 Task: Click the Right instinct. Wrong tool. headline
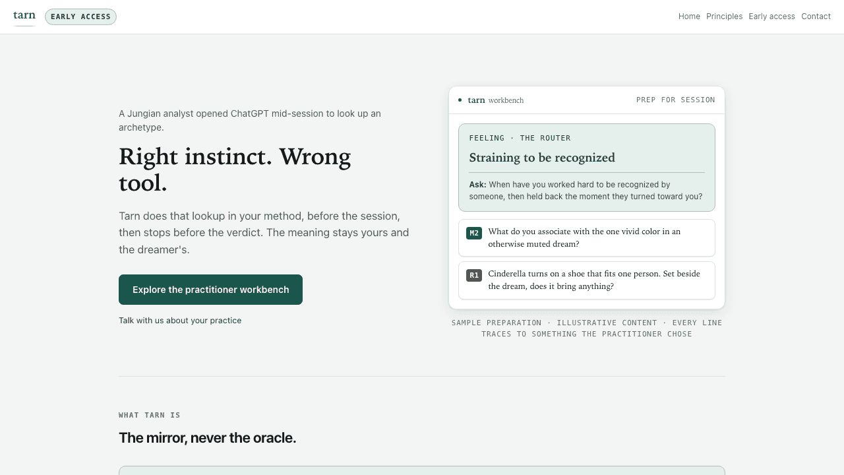pyautogui.click(x=235, y=170)
